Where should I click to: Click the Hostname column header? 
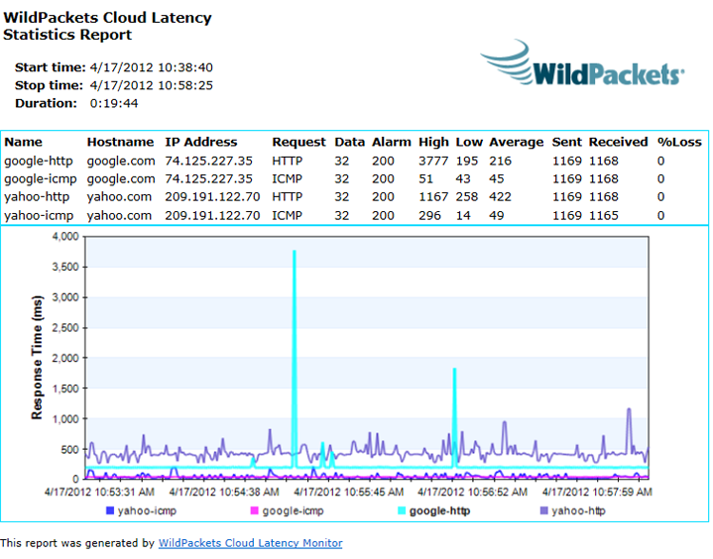point(121,142)
